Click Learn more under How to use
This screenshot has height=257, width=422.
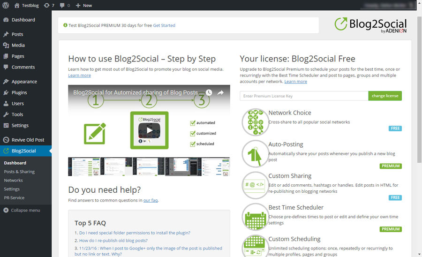(79, 76)
